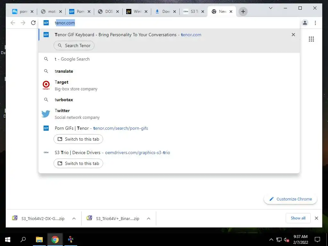Remove the Tenor GIF Keyboard suggestion with X
Screen dimensions: 328x246
pyautogui.click(x=293, y=35)
